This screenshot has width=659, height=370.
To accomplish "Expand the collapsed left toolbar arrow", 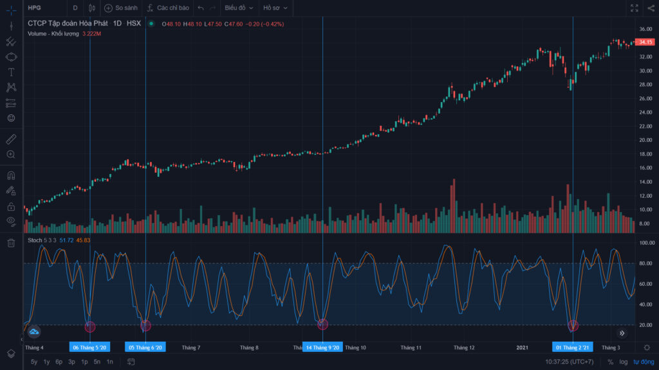I will coord(22,339).
